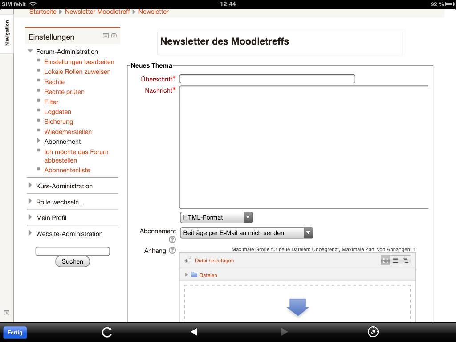
Task: Go forward with the right arrow
Action: tap(285, 332)
